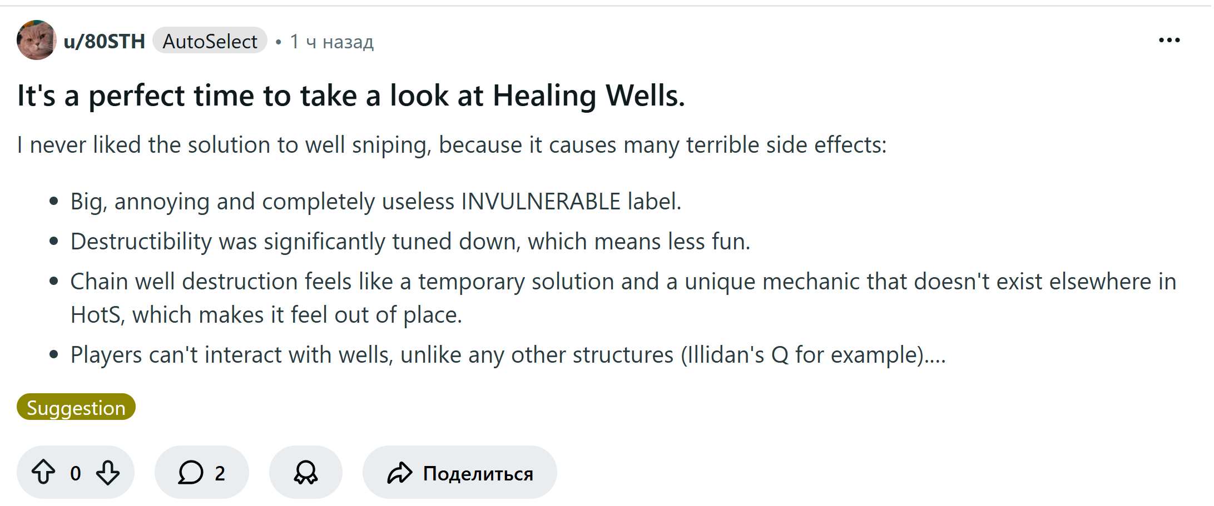Click the Destructibility bullet point text
Image resolution: width=1214 pixels, height=506 pixels.
[x=410, y=242]
